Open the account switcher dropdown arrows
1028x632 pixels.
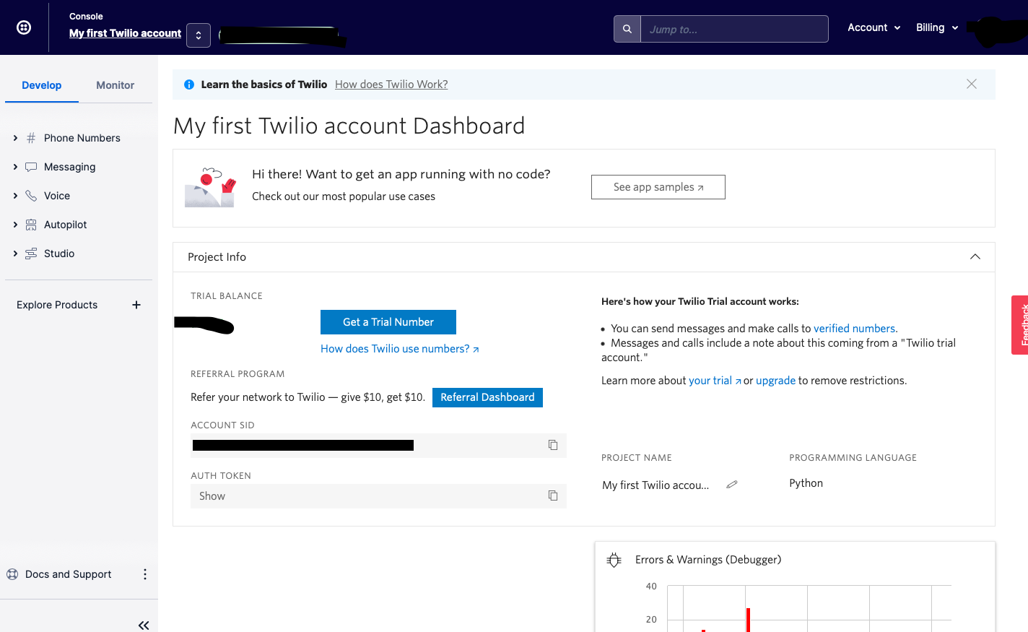(x=199, y=35)
